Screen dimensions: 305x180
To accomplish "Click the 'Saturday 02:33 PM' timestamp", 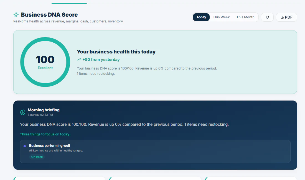I will [x=40, y=115].
